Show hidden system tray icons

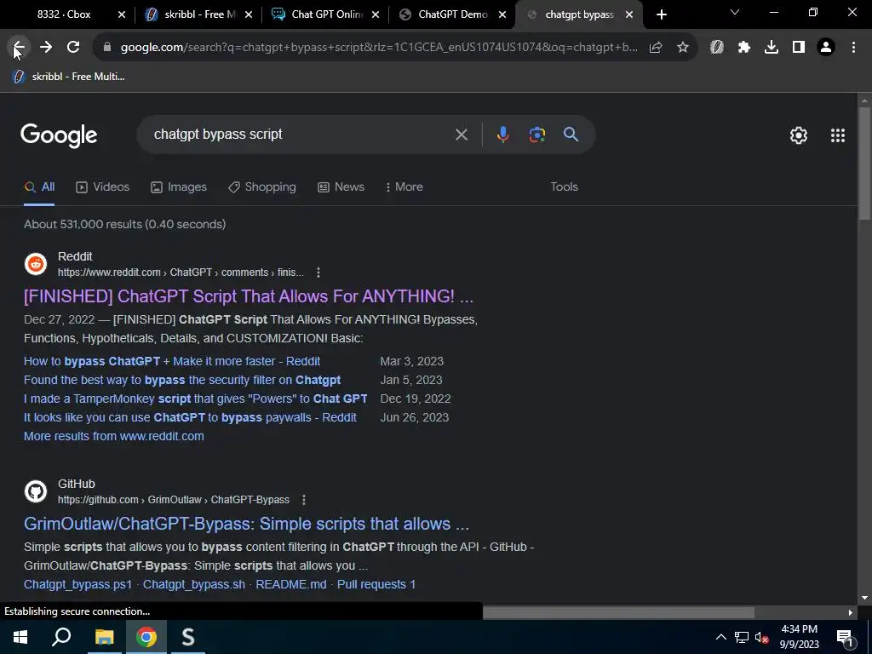point(720,637)
